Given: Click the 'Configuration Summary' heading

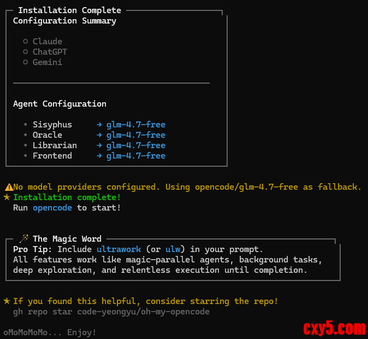Looking at the screenshot, I should point(64,21).
